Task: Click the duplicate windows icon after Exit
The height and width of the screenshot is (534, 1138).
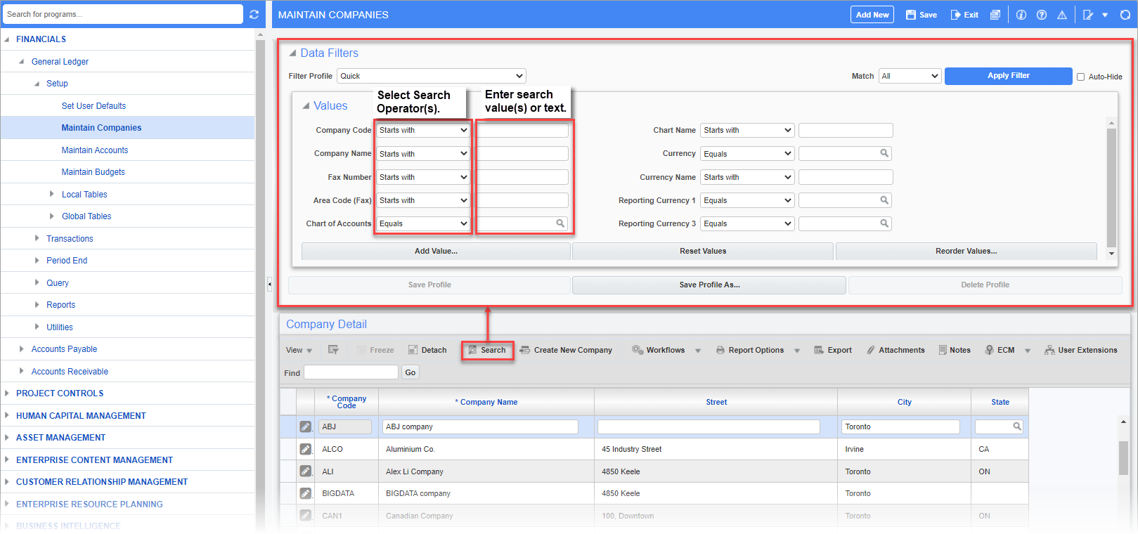Action: [x=995, y=15]
